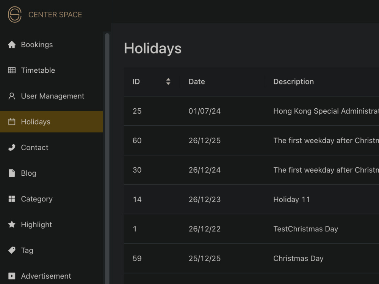Navigate to the Contact page

[x=52, y=148]
